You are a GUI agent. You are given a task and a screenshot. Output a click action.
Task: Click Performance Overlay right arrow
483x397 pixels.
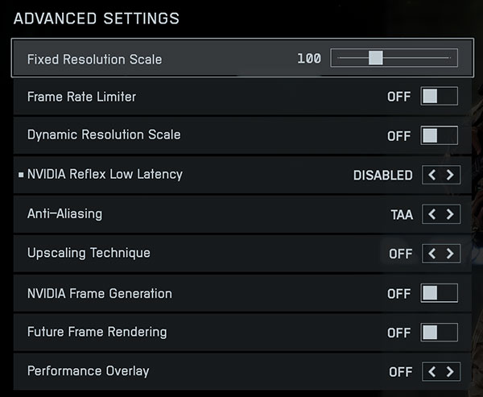click(450, 372)
